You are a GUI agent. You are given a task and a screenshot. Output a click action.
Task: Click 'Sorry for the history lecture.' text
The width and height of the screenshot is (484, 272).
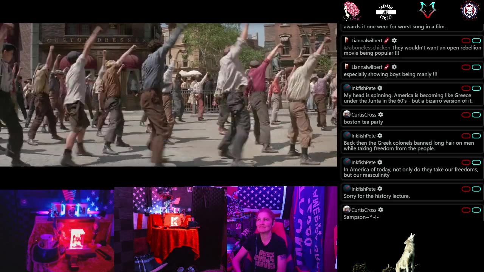pyautogui.click(x=377, y=196)
